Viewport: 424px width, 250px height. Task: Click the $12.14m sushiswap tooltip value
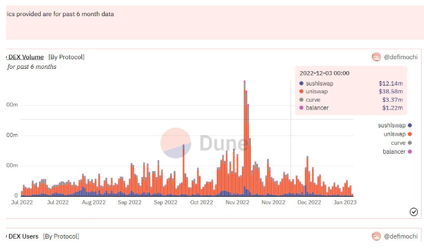[x=390, y=83]
